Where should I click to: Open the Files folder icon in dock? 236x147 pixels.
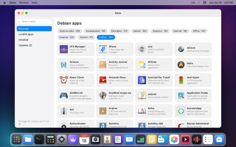pos(28,139)
